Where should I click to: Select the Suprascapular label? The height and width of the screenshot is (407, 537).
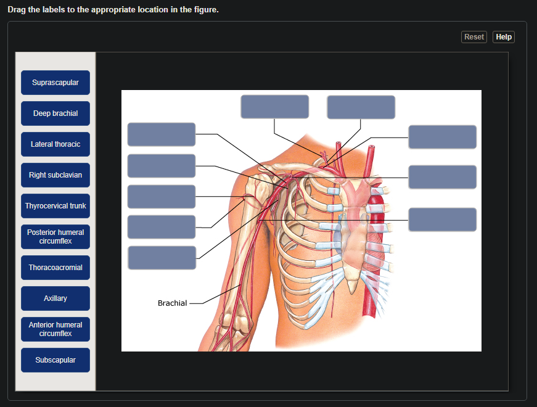pyautogui.click(x=55, y=83)
